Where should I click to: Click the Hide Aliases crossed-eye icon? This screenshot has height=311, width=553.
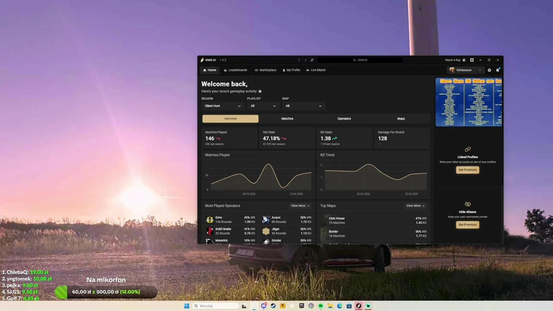click(467, 204)
